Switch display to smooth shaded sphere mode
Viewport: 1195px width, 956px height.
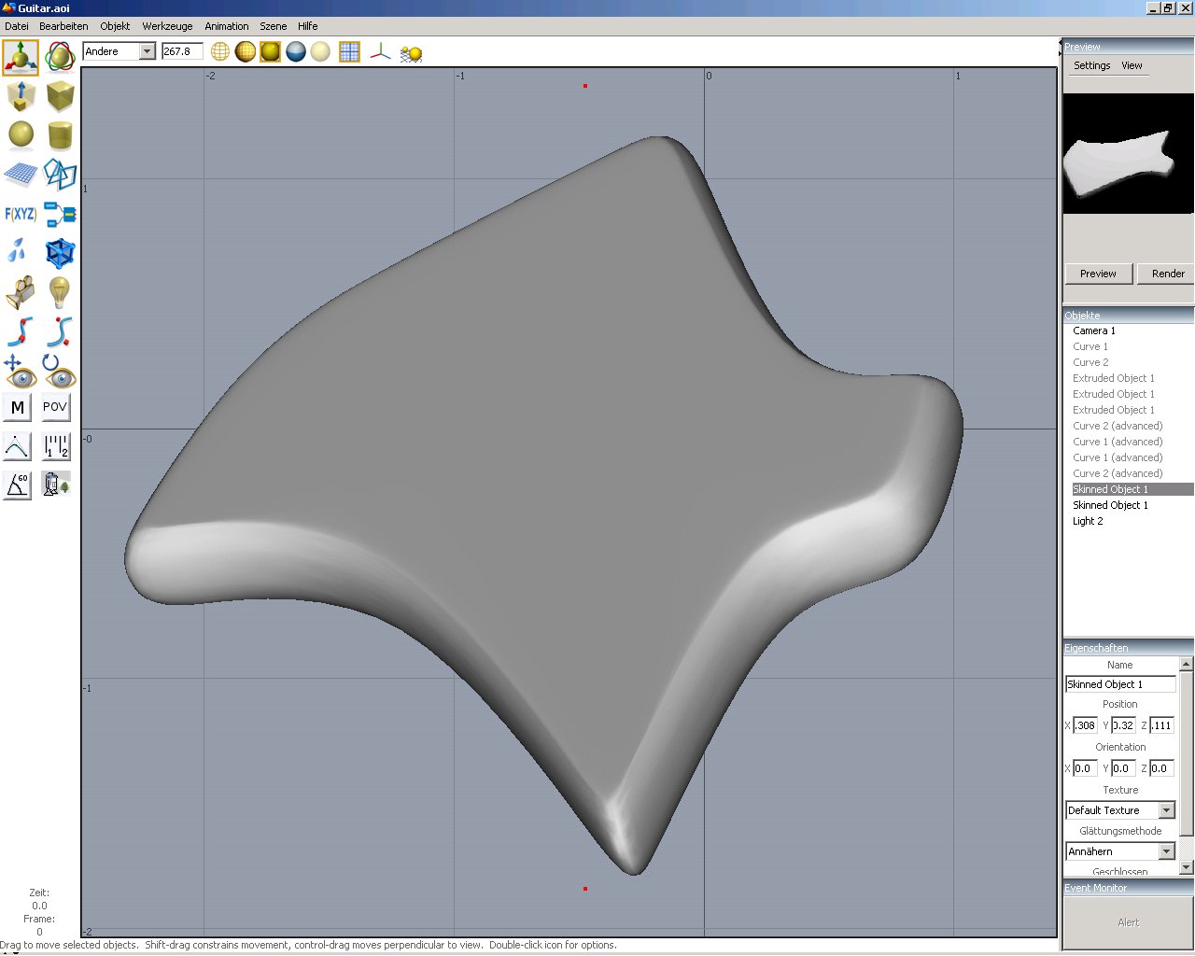click(x=271, y=51)
